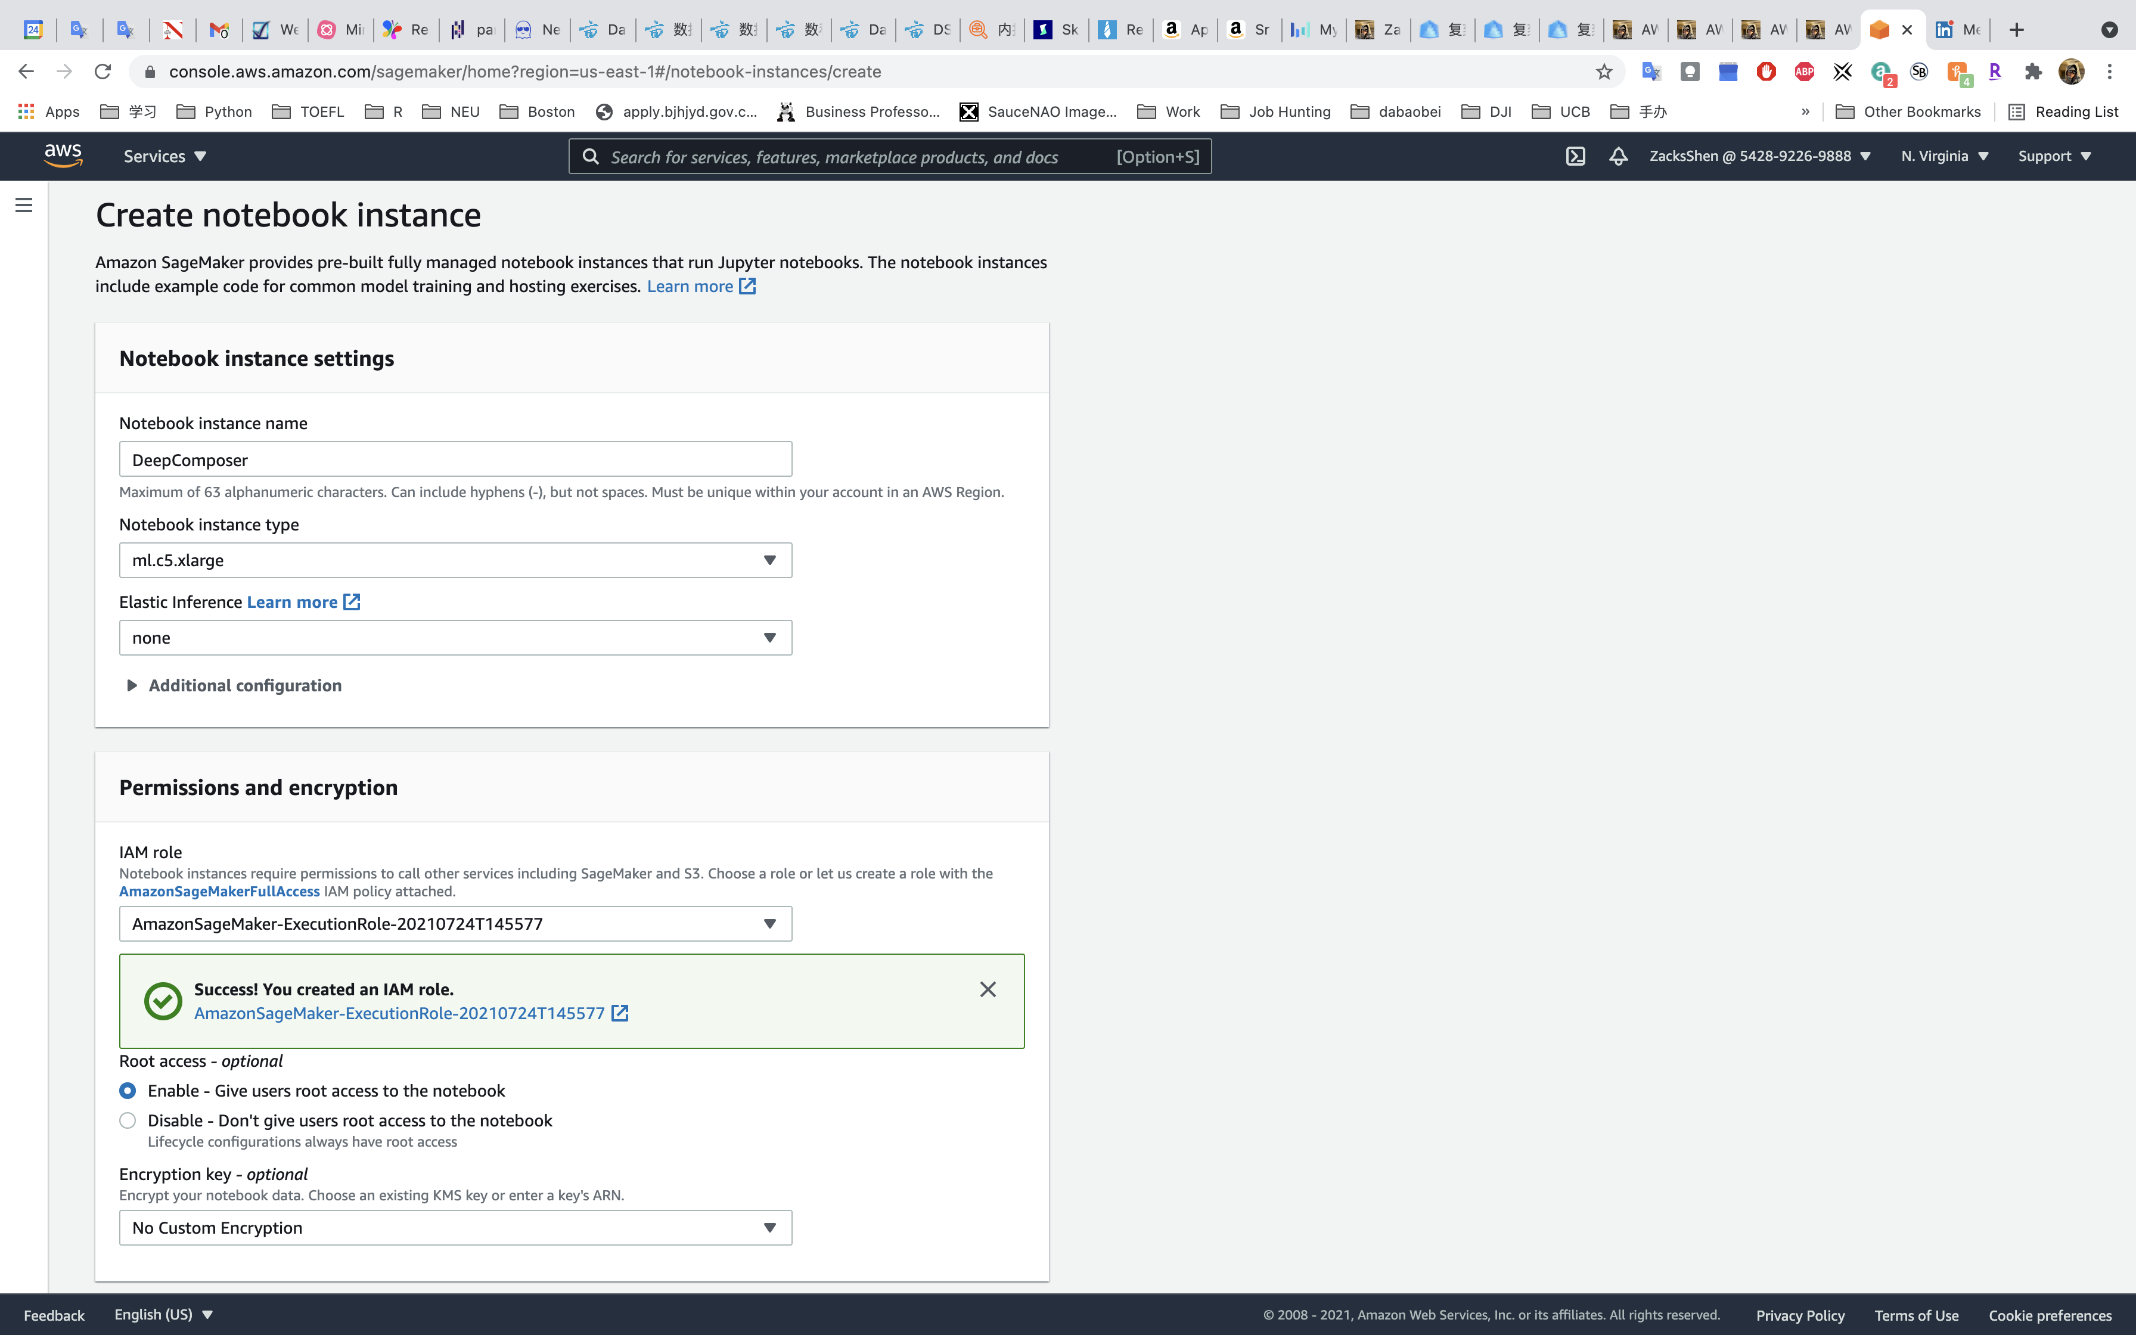Viewport: 2136px width, 1335px height.
Task: Select Disable root access radio button
Action: coord(128,1120)
